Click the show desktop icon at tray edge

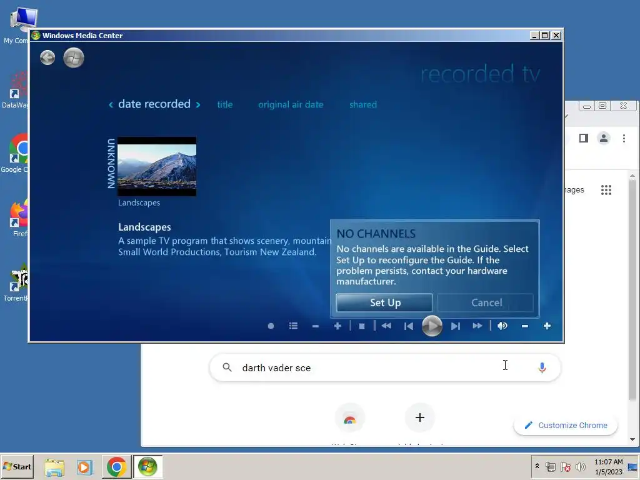pos(633,466)
